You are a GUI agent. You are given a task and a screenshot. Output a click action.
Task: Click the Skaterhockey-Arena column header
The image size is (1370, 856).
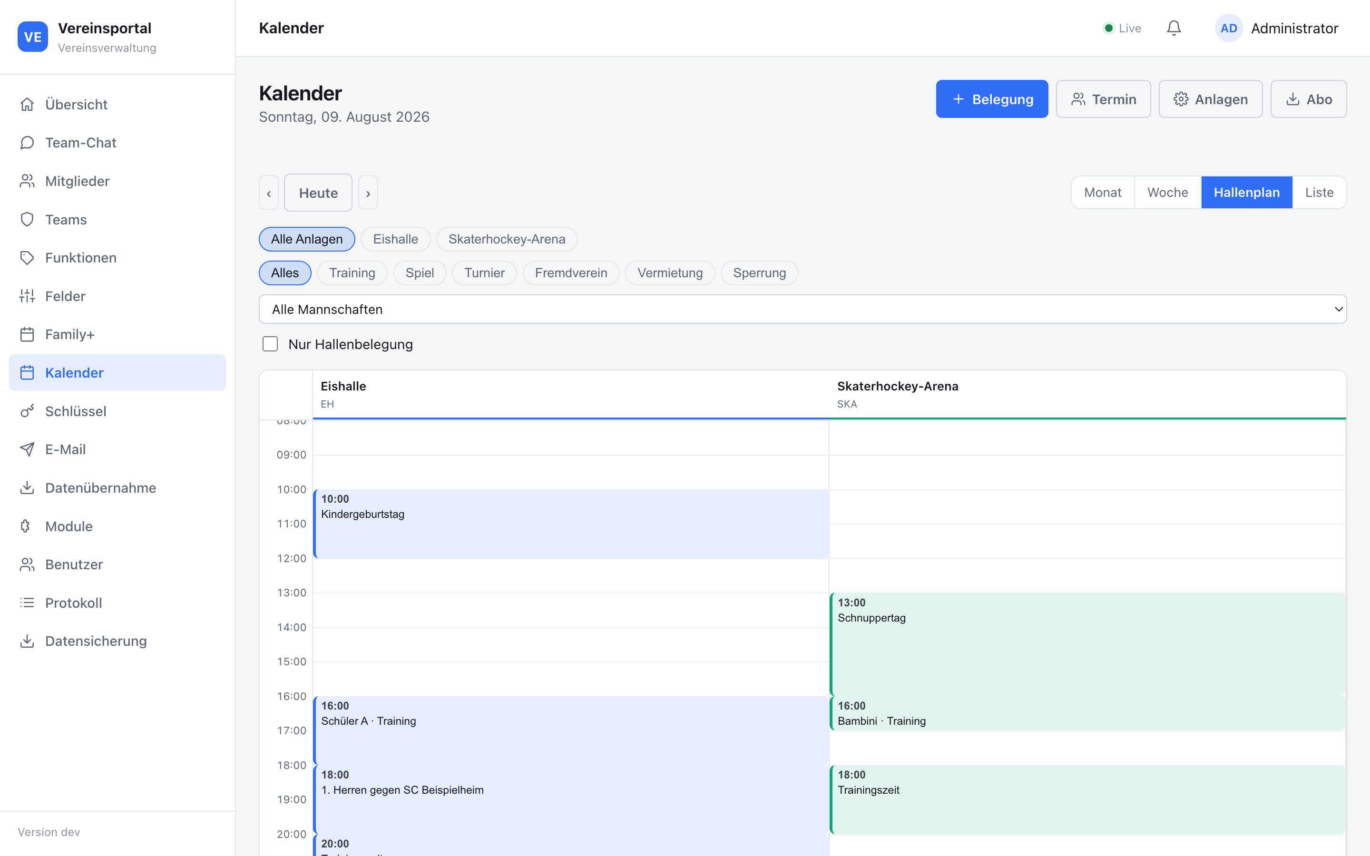click(1087, 395)
